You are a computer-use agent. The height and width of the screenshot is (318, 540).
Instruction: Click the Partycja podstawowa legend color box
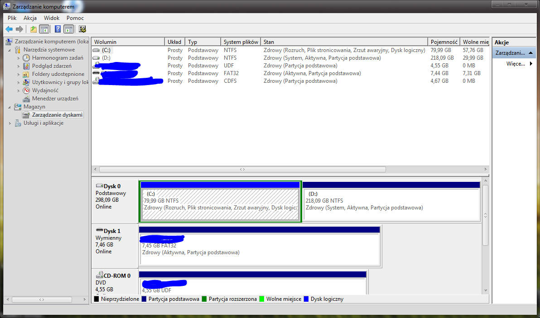[x=144, y=299]
